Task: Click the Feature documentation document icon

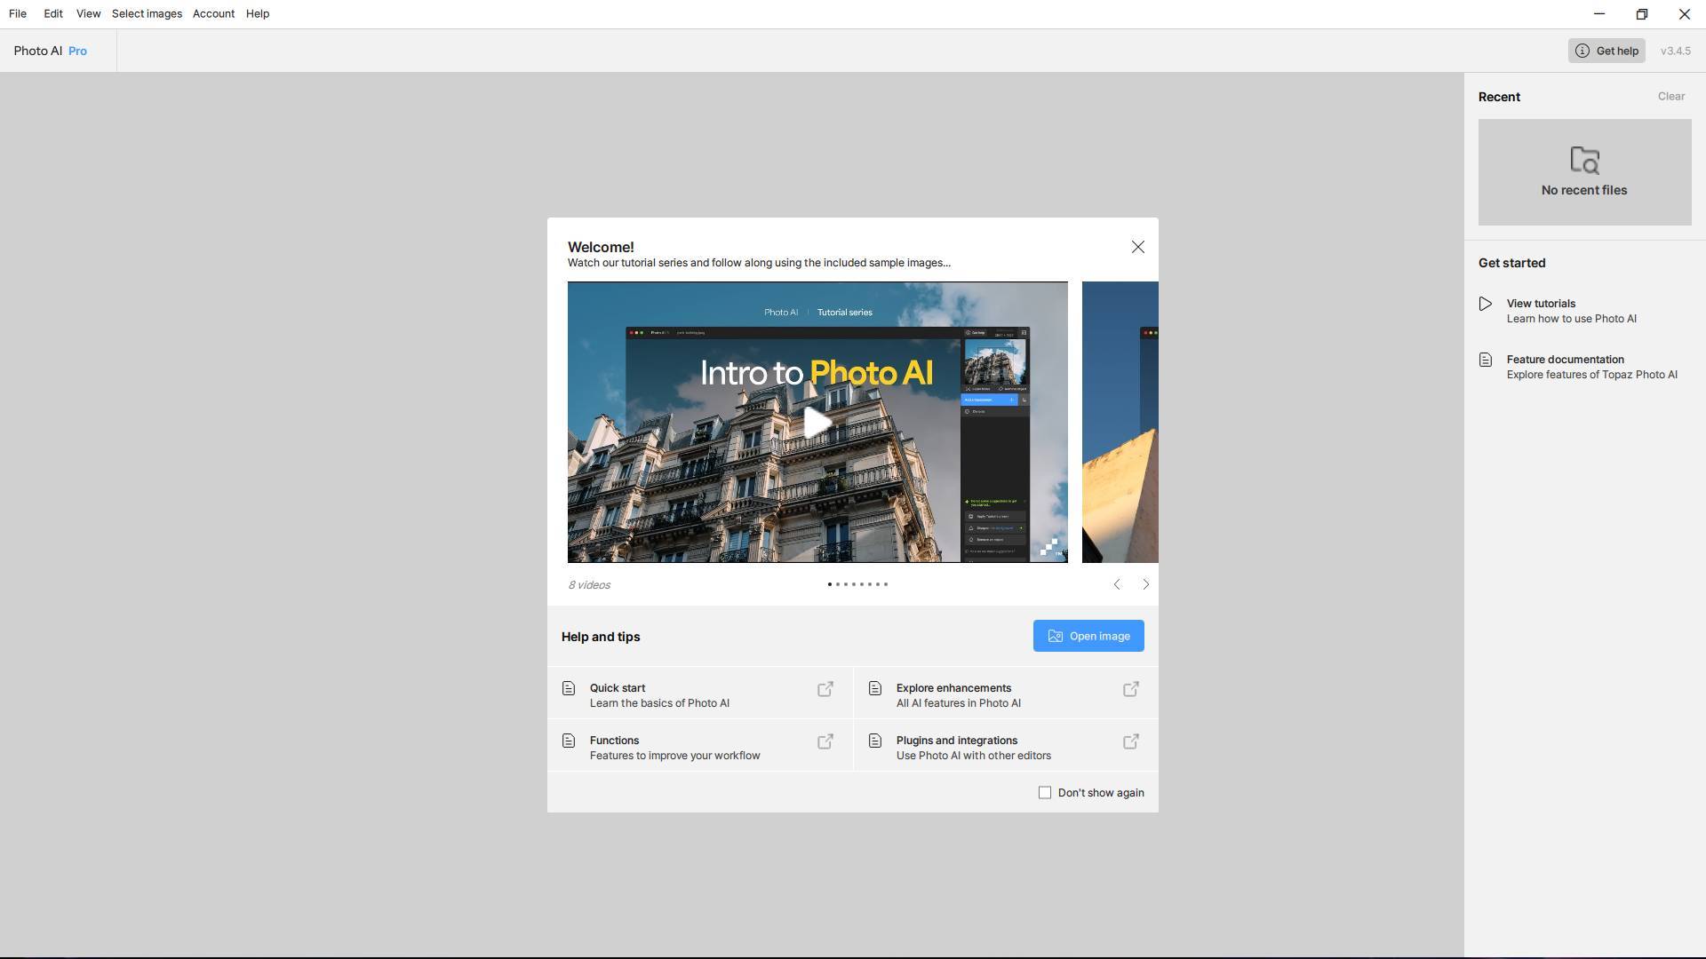Action: point(1486,360)
